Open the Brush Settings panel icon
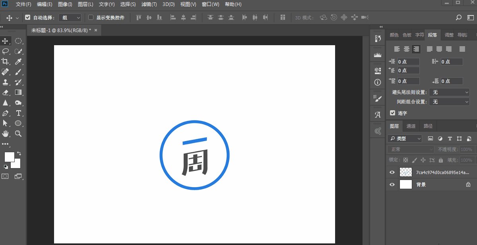The height and width of the screenshot is (245, 477). pyautogui.click(x=378, y=99)
